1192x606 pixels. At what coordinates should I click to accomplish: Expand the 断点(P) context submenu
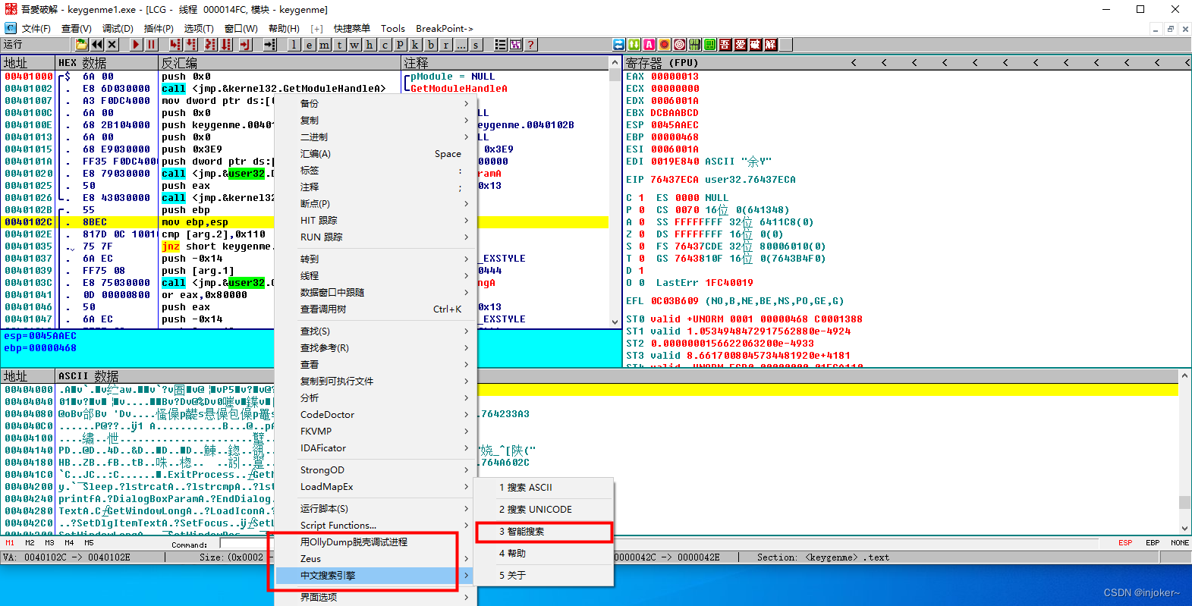pyautogui.click(x=374, y=204)
